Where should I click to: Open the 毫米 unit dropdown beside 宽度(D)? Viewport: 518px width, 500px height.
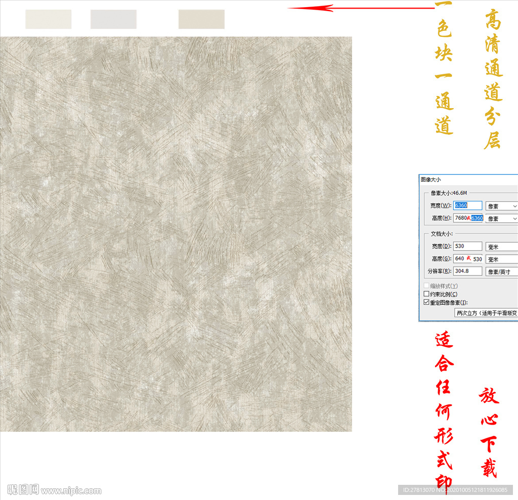click(x=501, y=247)
